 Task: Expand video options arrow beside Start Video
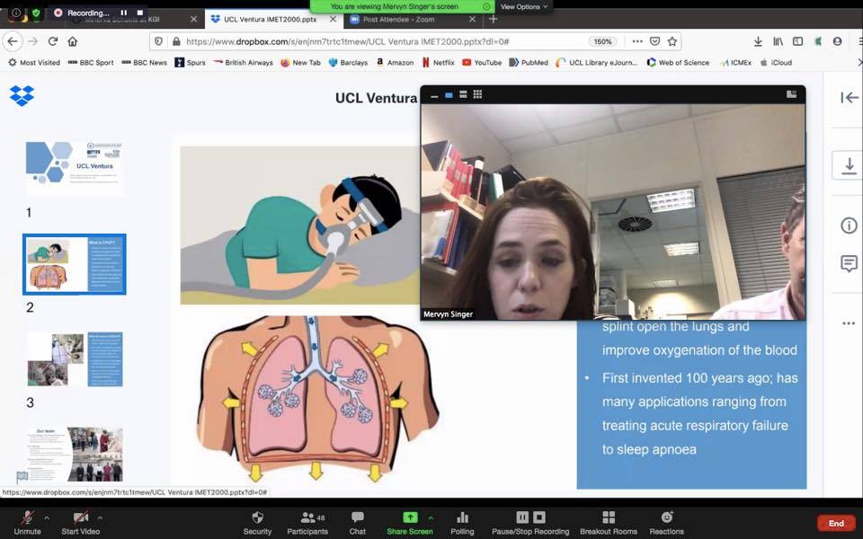click(100, 517)
